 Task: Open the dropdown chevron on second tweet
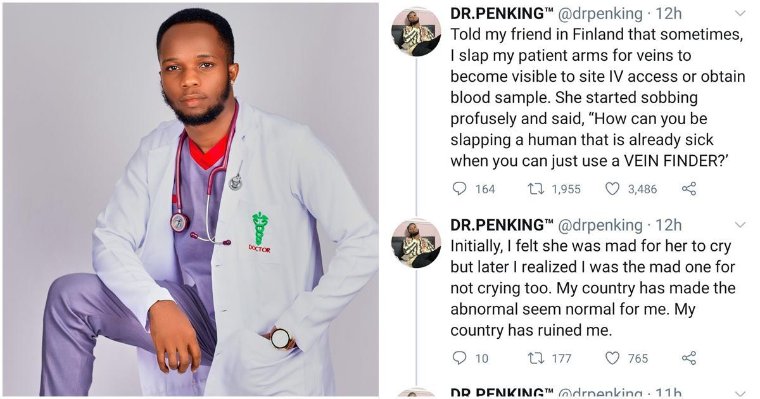(740, 225)
